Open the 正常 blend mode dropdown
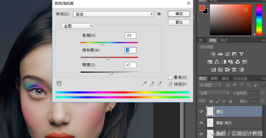Image resolution: width=266 pixels, height=138 pixels. 214,93
